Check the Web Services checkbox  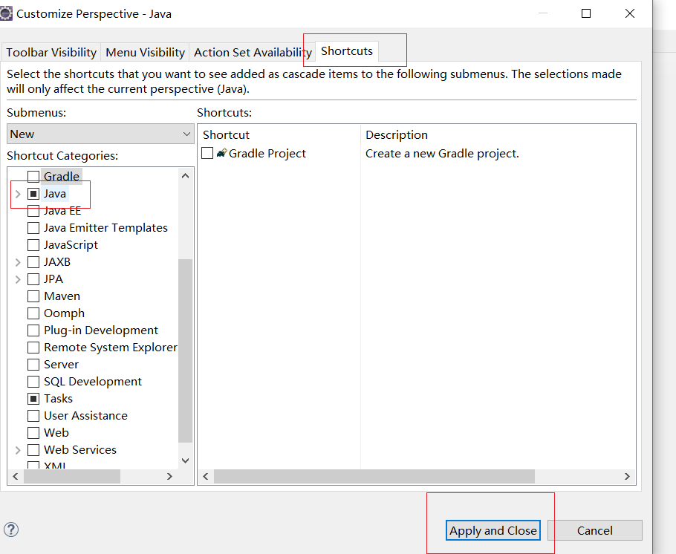coord(33,450)
